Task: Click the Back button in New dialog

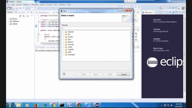Action: [83, 74]
